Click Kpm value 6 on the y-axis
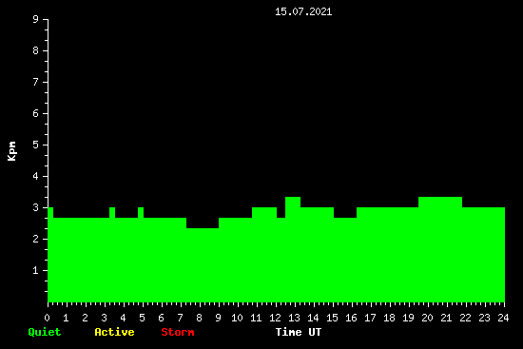 click(x=36, y=113)
